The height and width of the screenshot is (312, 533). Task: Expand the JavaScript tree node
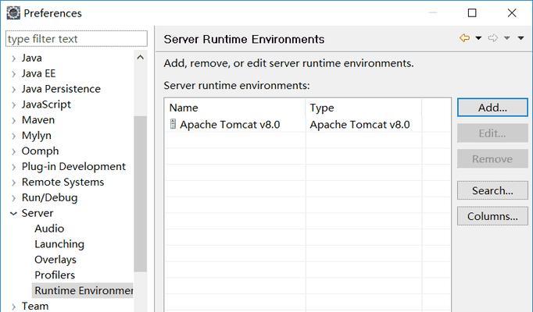[x=13, y=105]
